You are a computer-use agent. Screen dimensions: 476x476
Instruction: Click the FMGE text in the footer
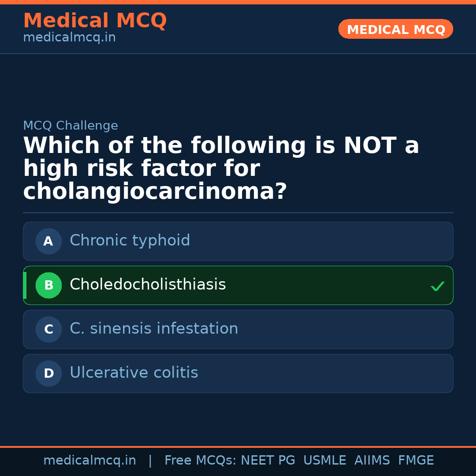point(416,460)
